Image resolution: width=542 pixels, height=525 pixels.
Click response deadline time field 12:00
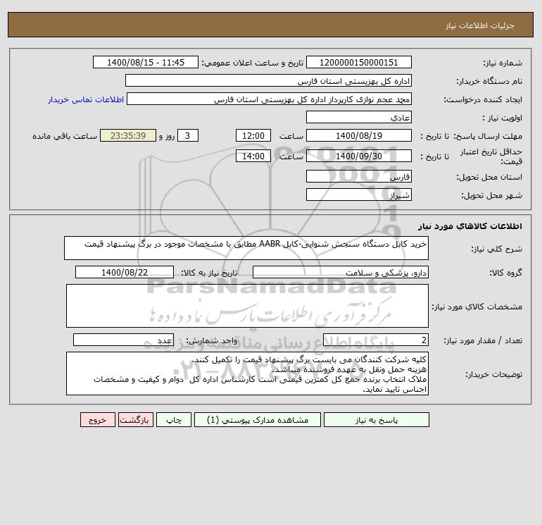point(253,135)
